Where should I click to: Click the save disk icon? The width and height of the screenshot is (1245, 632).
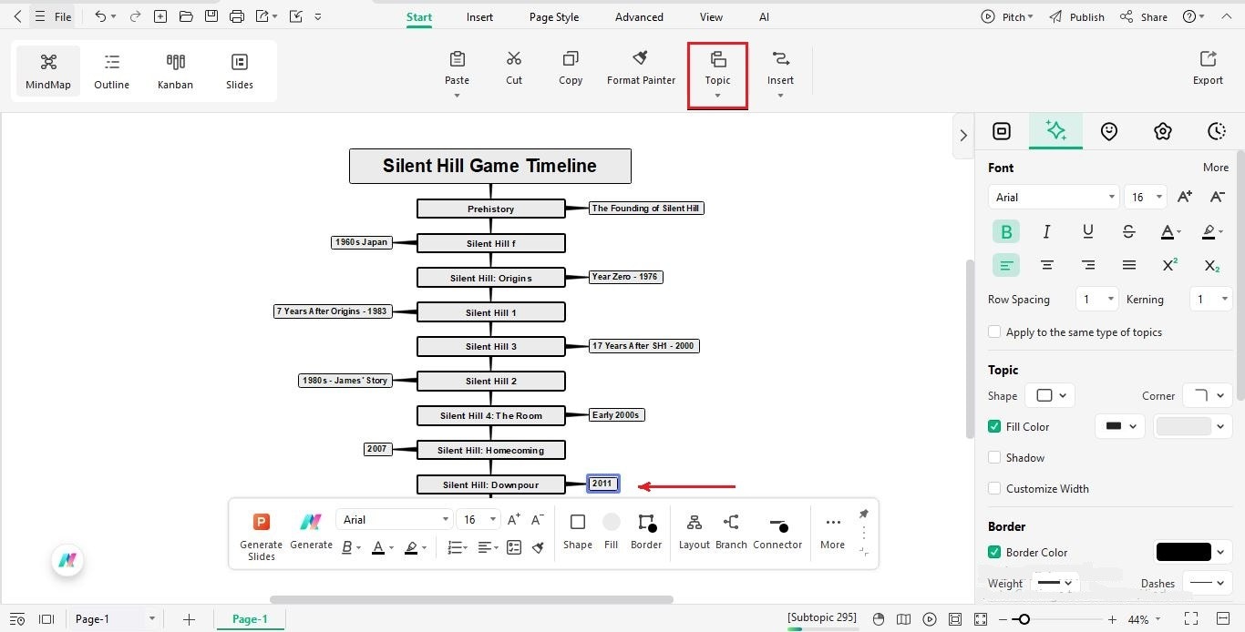[x=211, y=16]
